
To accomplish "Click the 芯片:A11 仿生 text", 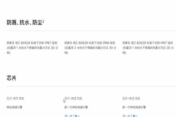I will coord(15,98).
